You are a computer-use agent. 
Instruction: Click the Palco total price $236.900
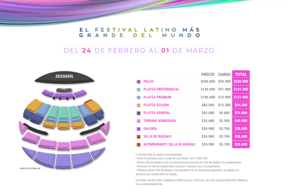pyautogui.click(x=240, y=82)
